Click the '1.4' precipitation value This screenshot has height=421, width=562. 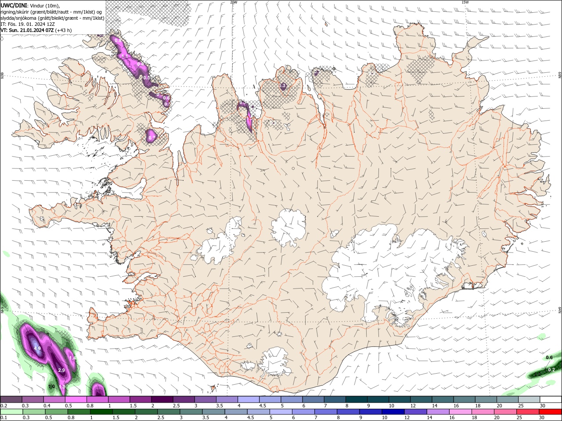[x=73, y=358]
